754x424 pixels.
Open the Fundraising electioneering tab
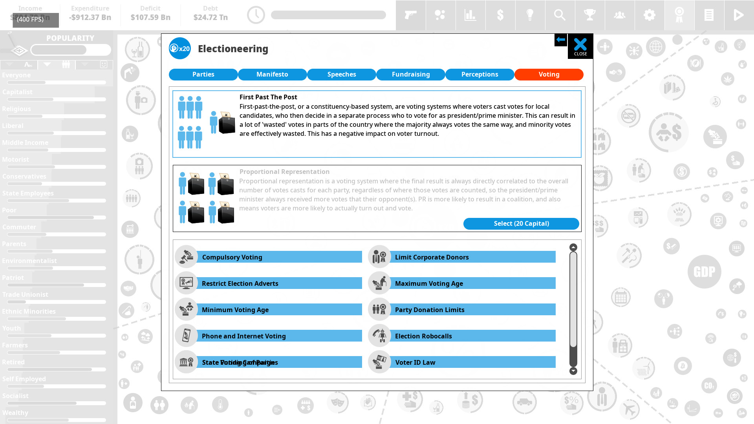[x=411, y=74]
